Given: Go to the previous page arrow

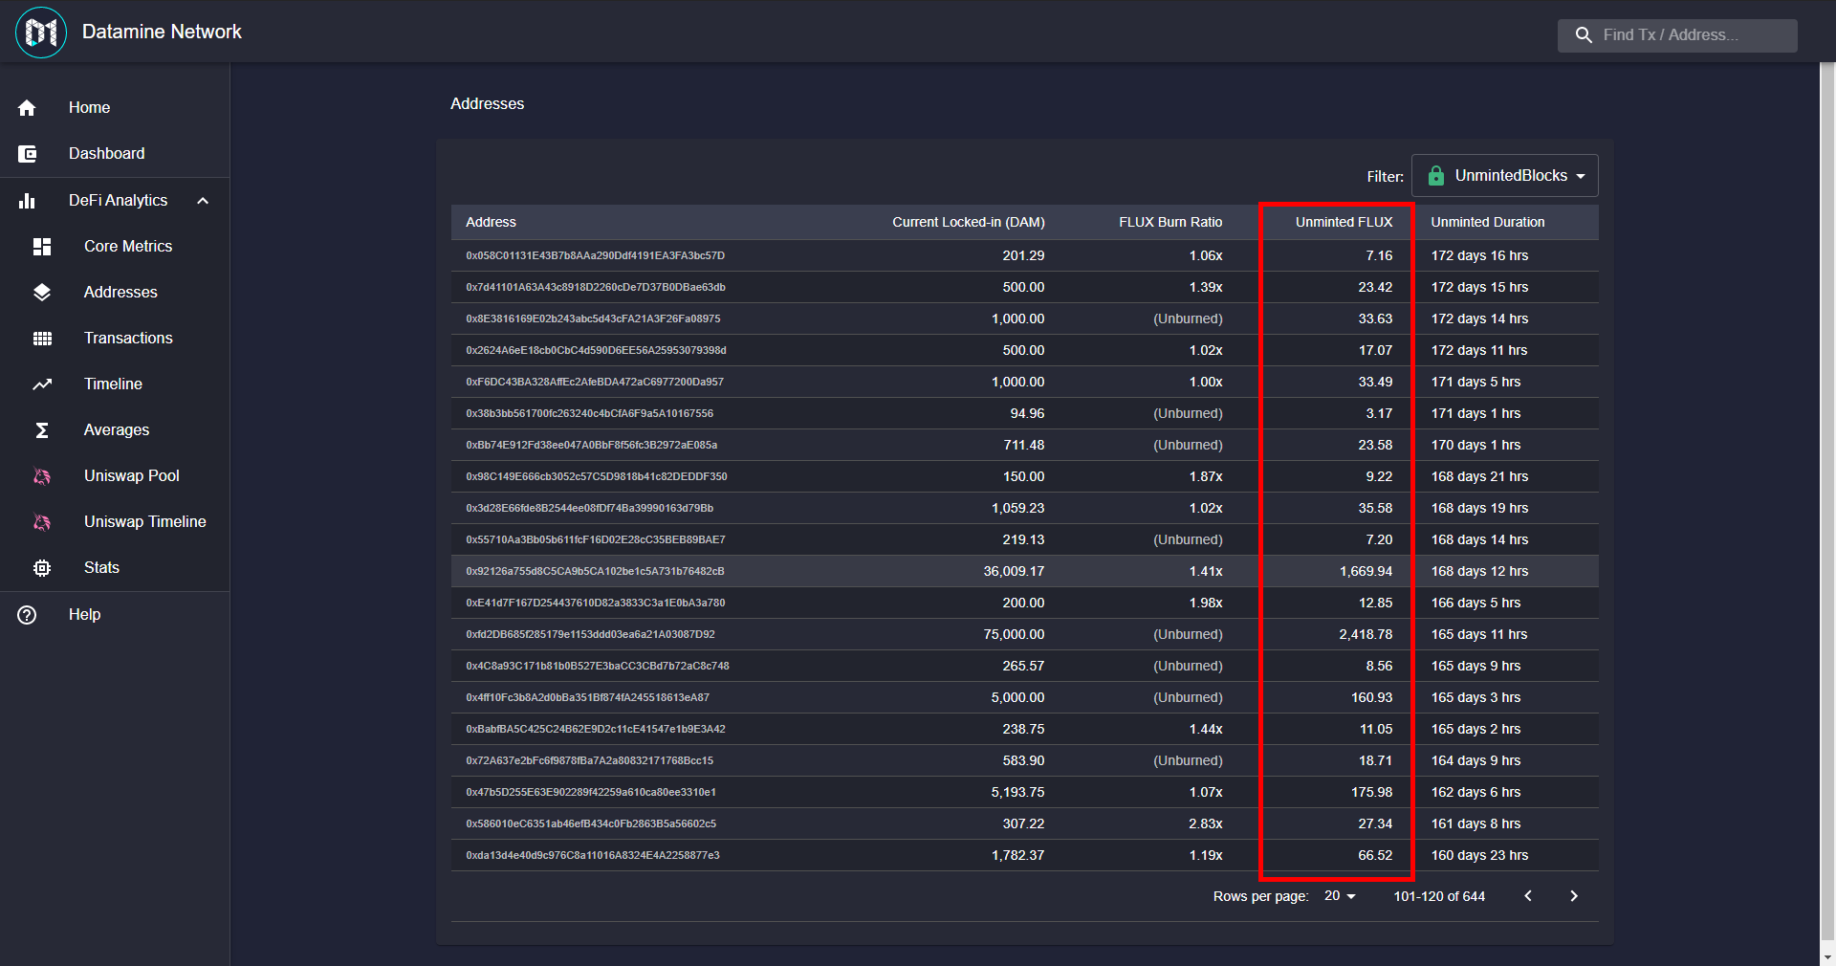Looking at the screenshot, I should click(1528, 896).
